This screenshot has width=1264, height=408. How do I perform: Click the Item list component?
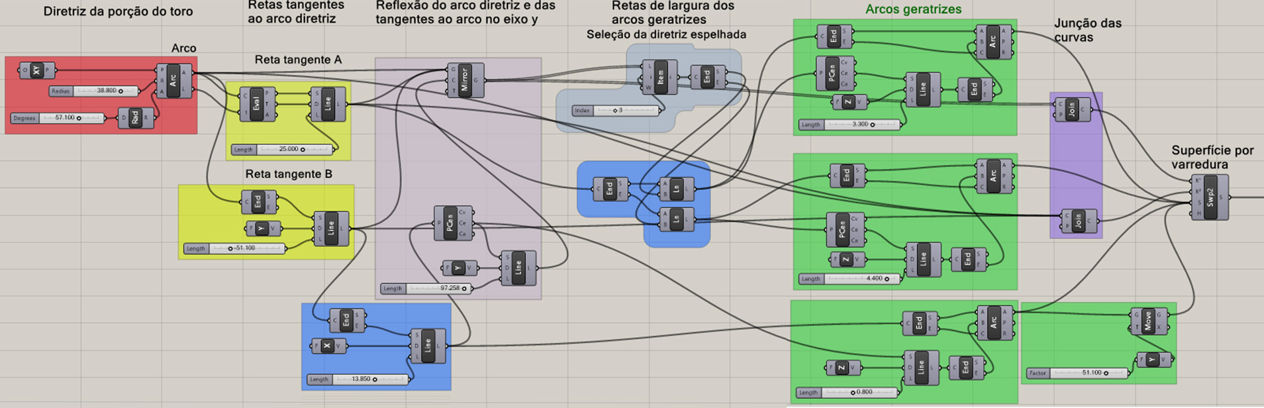(660, 77)
